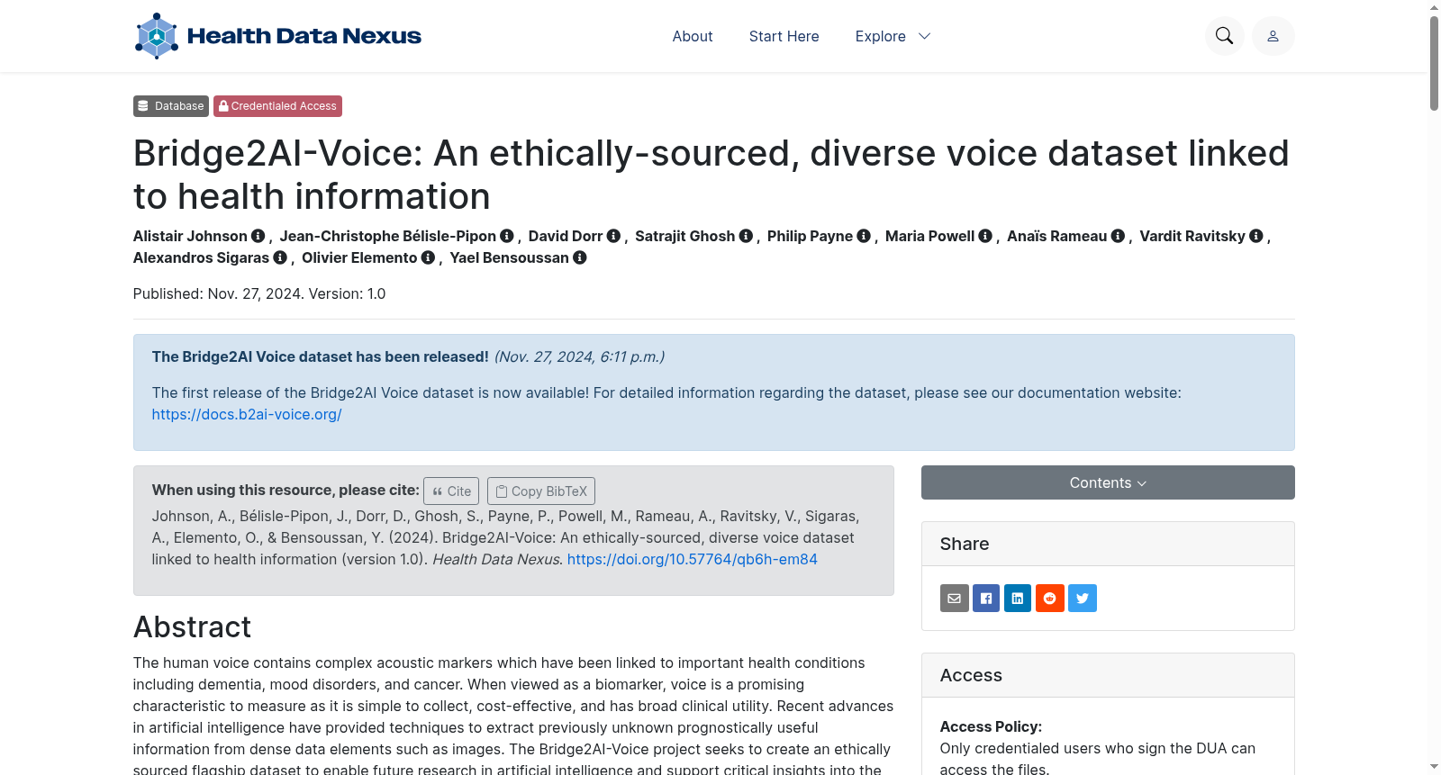Image resolution: width=1441 pixels, height=775 pixels.
Task: Click author name Yael Bensoussan
Action: click(510, 257)
